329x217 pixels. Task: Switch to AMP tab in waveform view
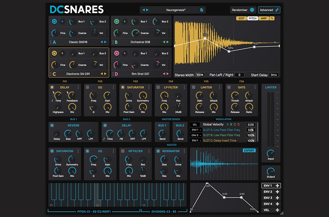coord(264,19)
